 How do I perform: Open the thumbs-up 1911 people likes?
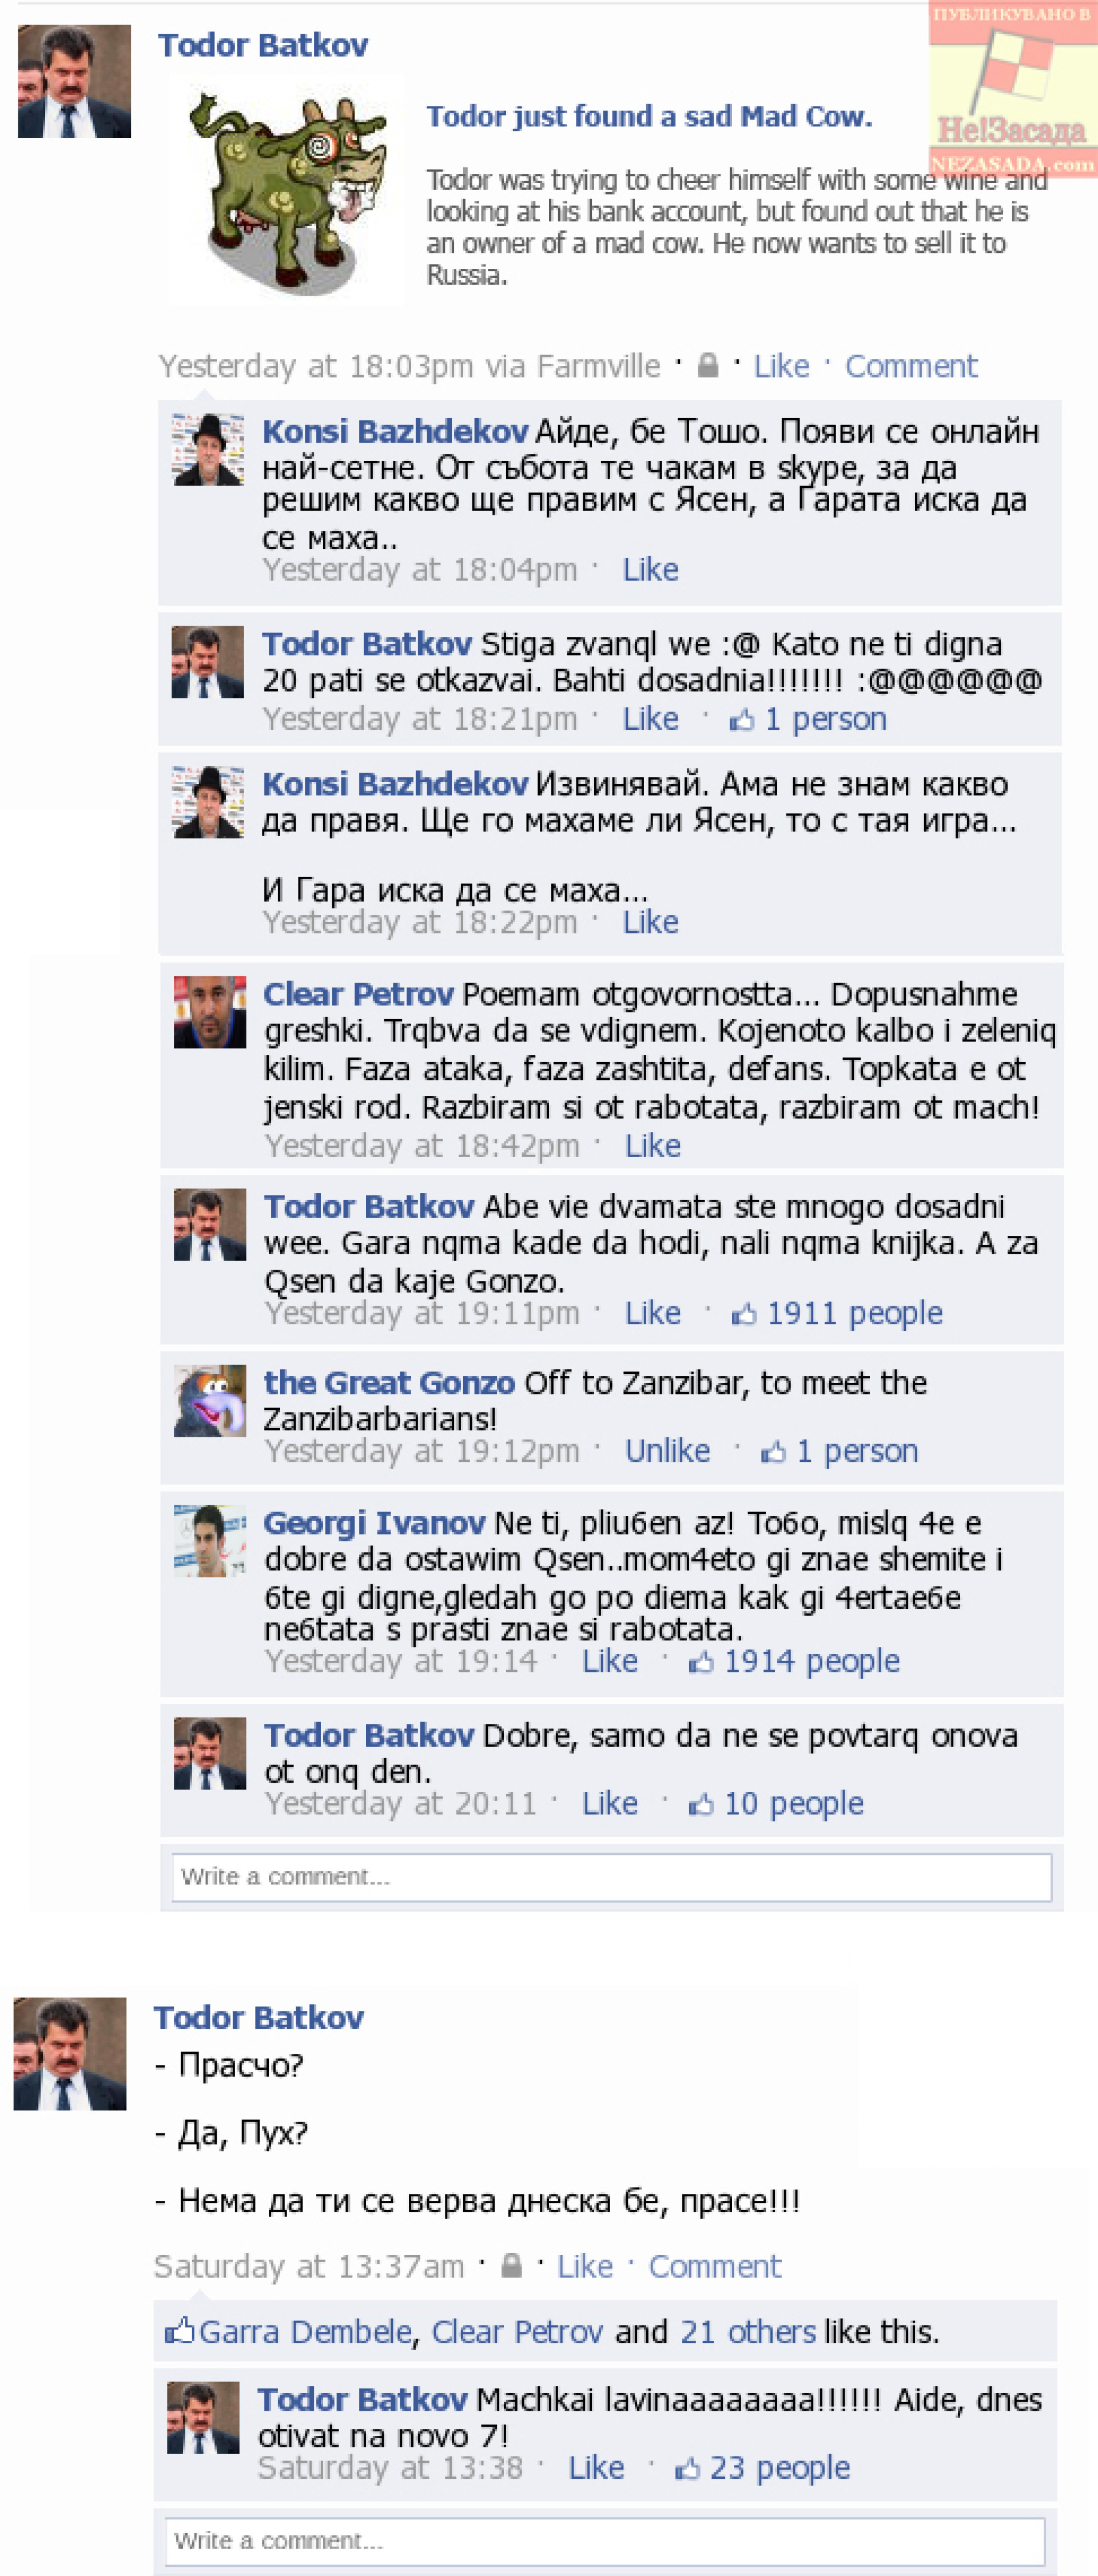point(837,1313)
